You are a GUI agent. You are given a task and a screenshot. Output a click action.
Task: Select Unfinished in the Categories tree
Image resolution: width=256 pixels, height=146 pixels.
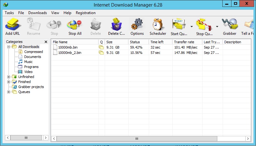click(26, 77)
